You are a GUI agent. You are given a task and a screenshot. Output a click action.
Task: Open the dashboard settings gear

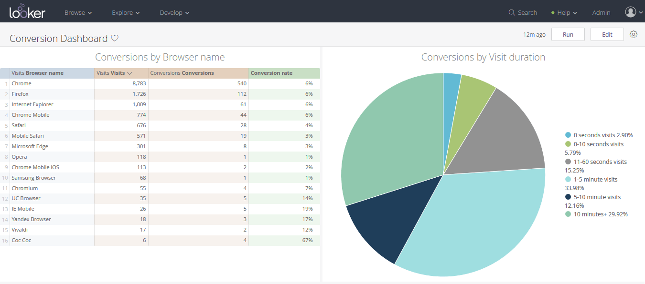[634, 34]
